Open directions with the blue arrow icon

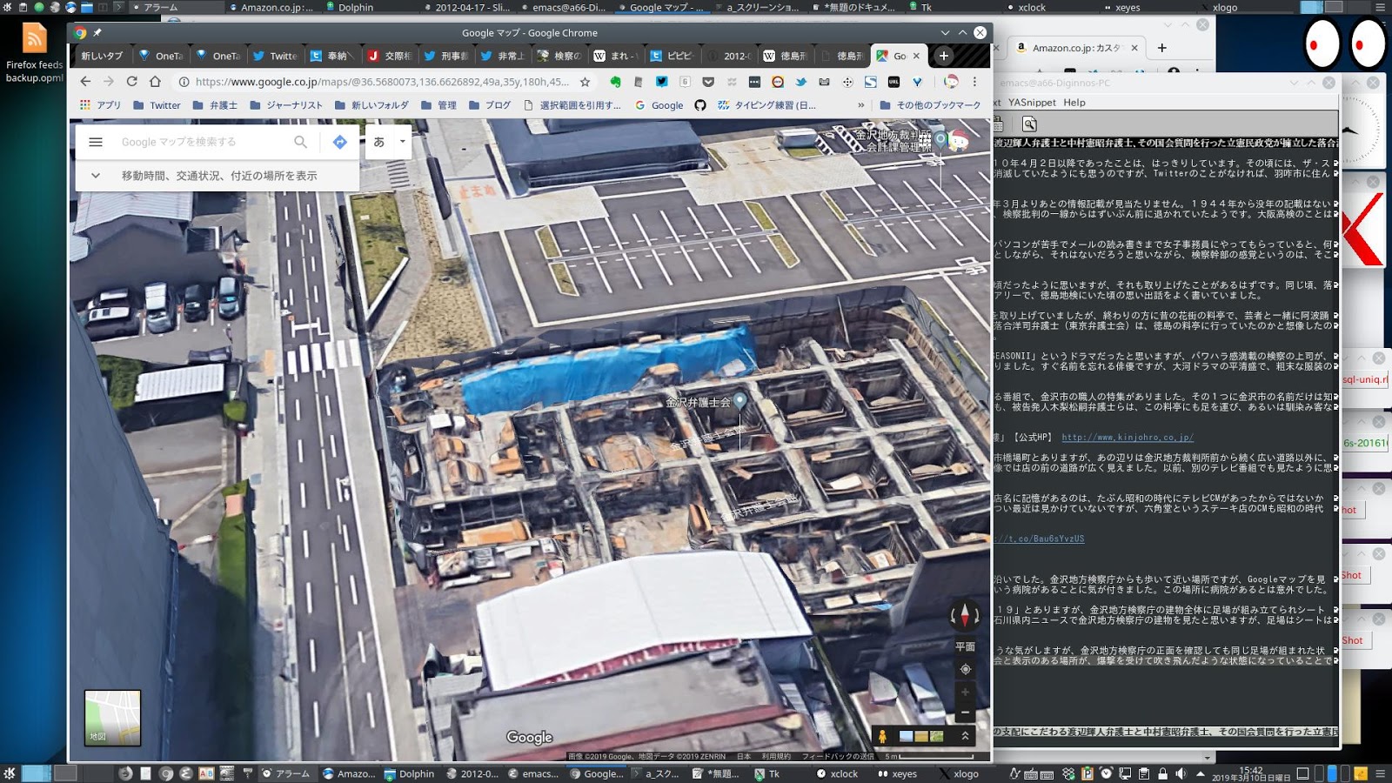click(x=340, y=142)
